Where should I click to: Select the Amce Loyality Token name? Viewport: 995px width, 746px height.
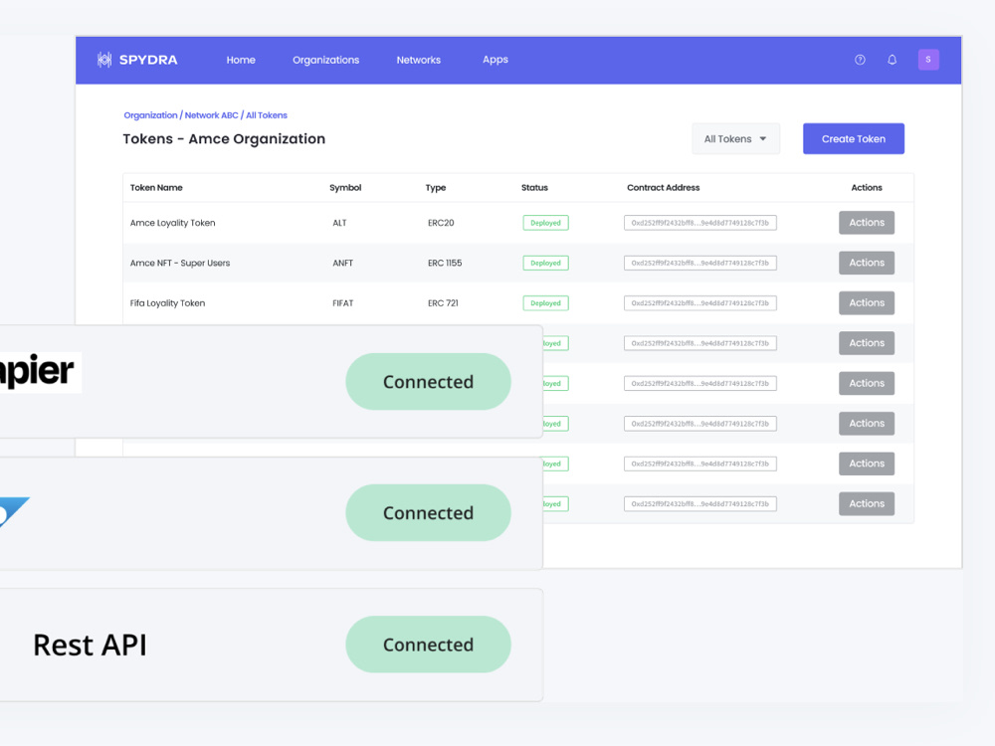click(172, 223)
